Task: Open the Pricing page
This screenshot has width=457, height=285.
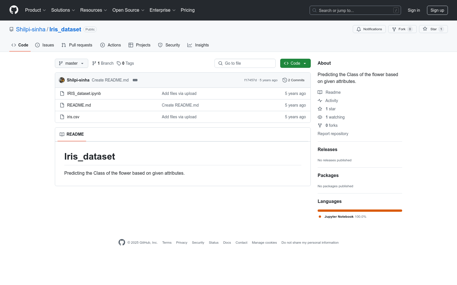Action: pos(188,10)
